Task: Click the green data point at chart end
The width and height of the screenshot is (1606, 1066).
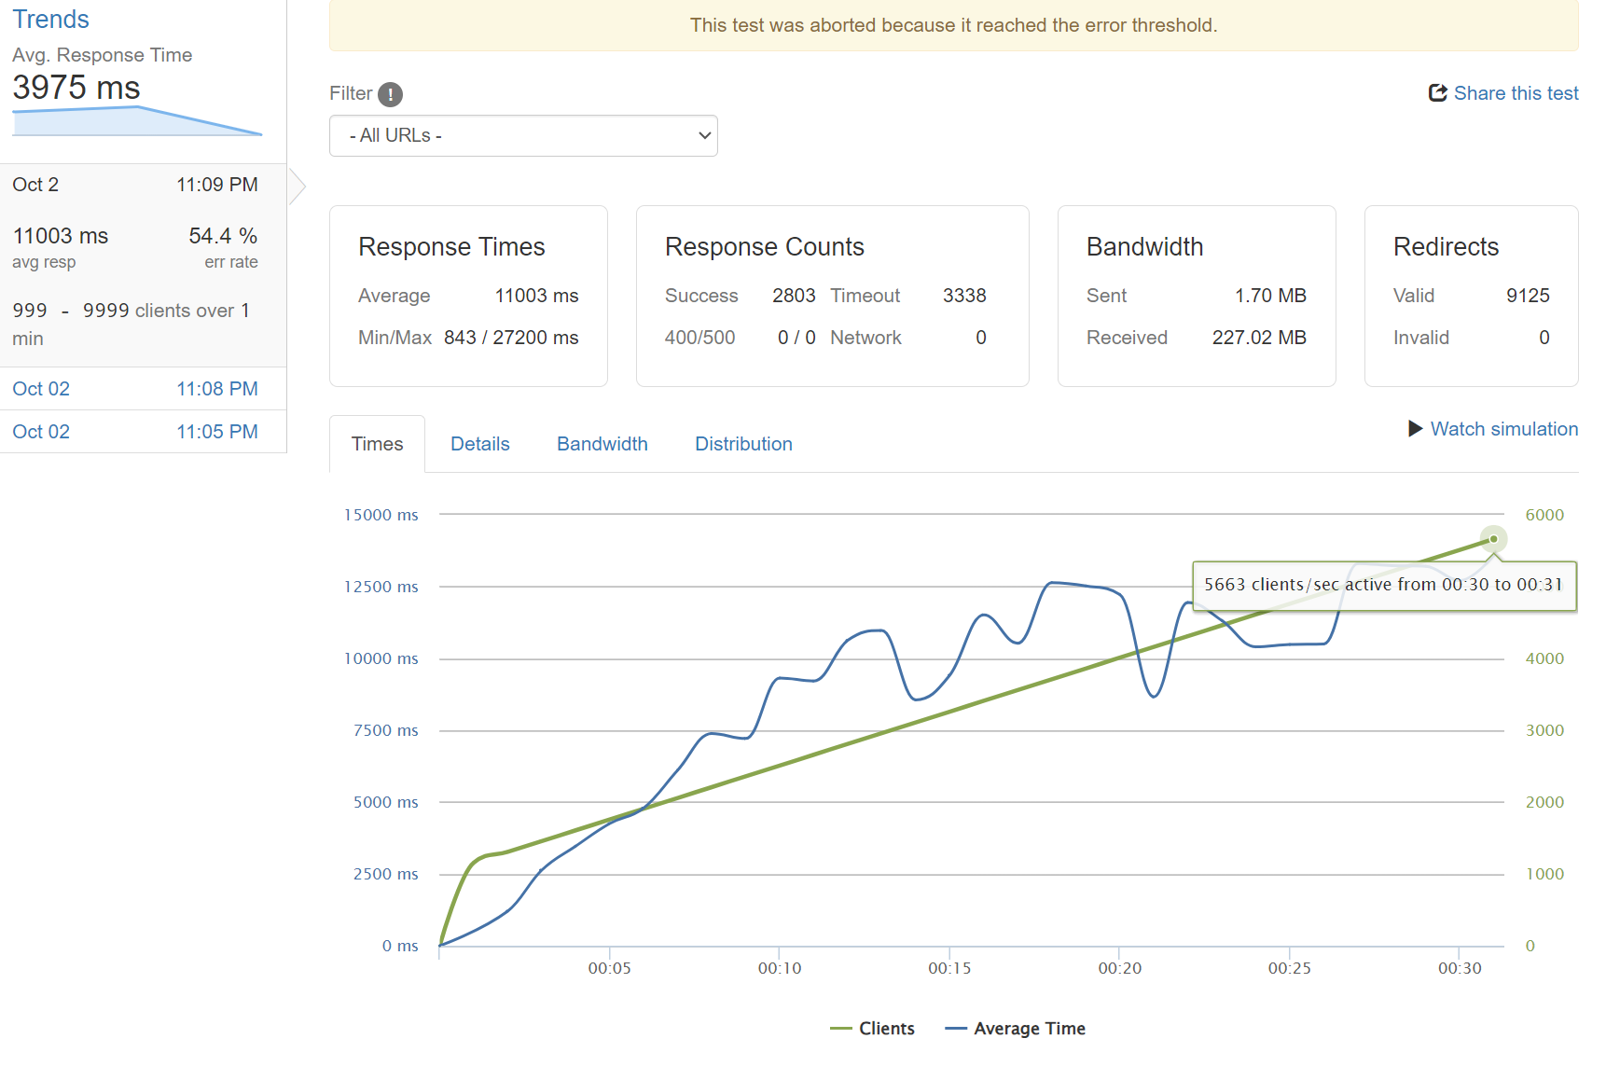Action: (x=1493, y=539)
